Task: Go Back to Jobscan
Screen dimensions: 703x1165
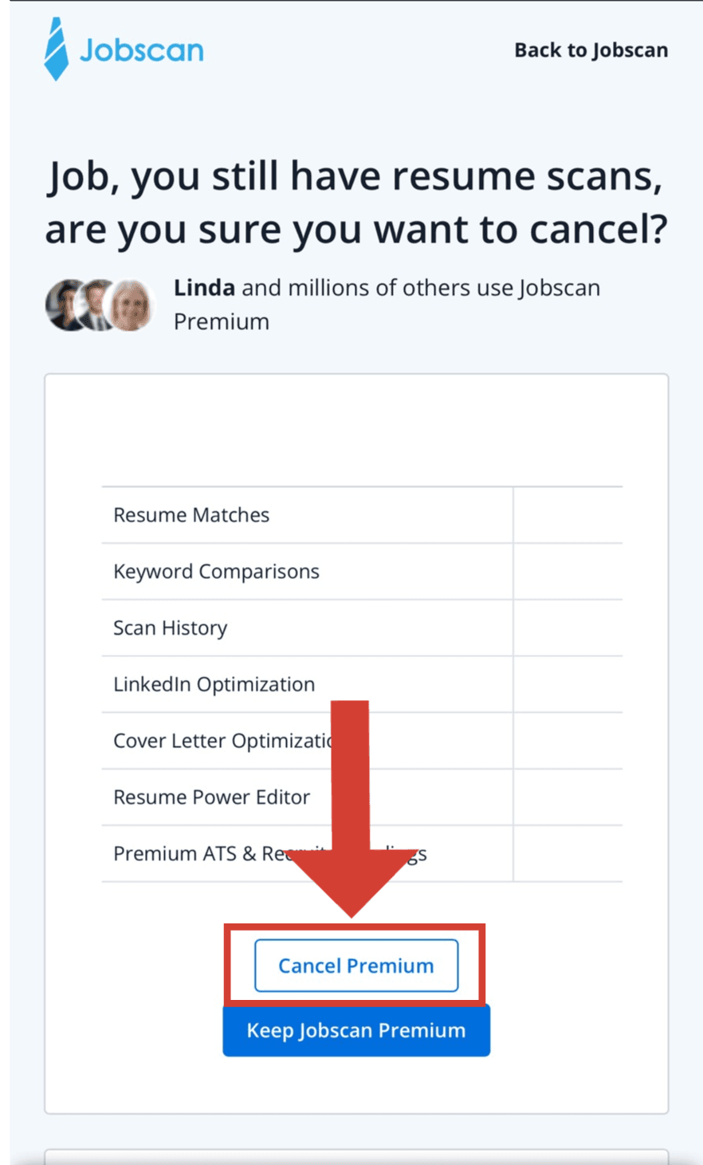Action: pos(591,50)
